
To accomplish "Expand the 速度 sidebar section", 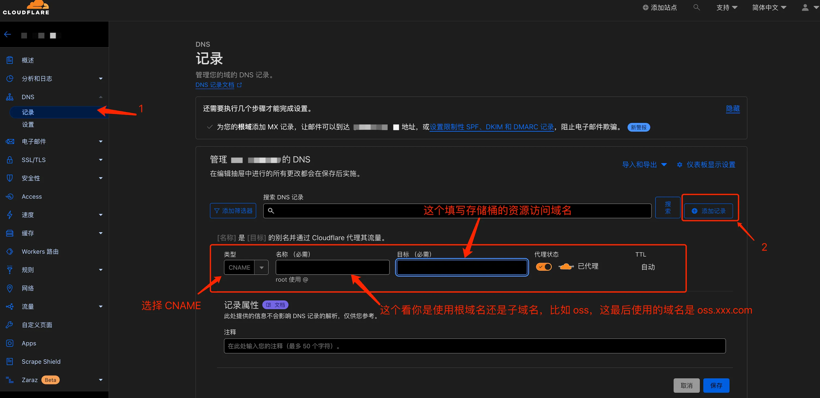I will 101,215.
